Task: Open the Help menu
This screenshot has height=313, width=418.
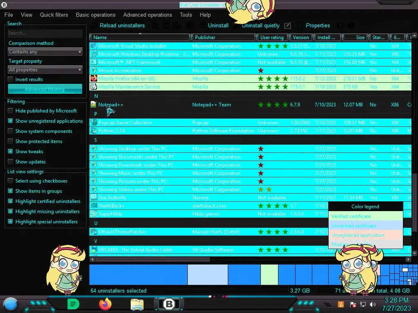Action: [x=205, y=15]
